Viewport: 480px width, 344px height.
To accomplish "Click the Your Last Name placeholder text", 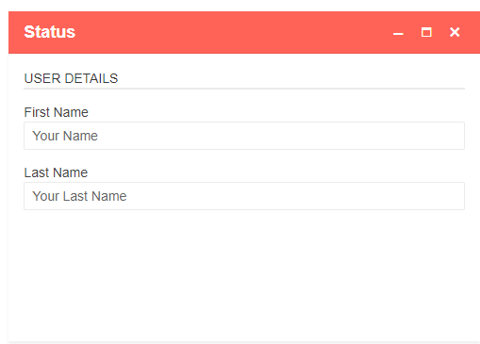I will pyautogui.click(x=79, y=196).
